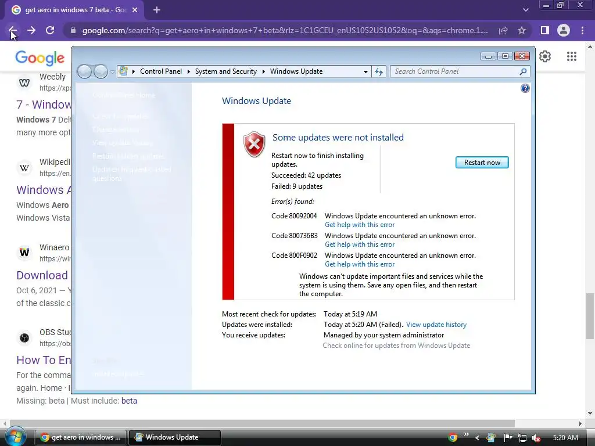Click the Control Panel search magnifier icon
This screenshot has height=446, width=595.
pyautogui.click(x=523, y=71)
